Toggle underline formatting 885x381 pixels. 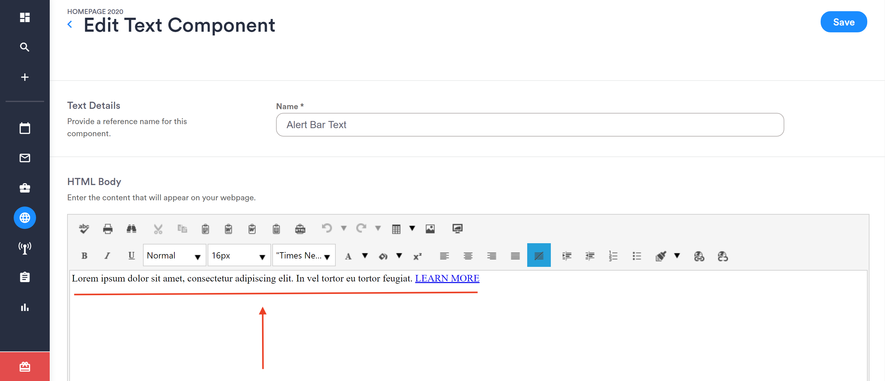tap(131, 255)
